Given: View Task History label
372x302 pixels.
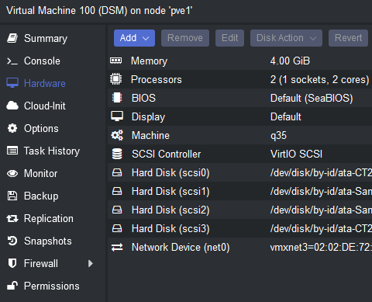Looking at the screenshot, I should pos(52,151).
